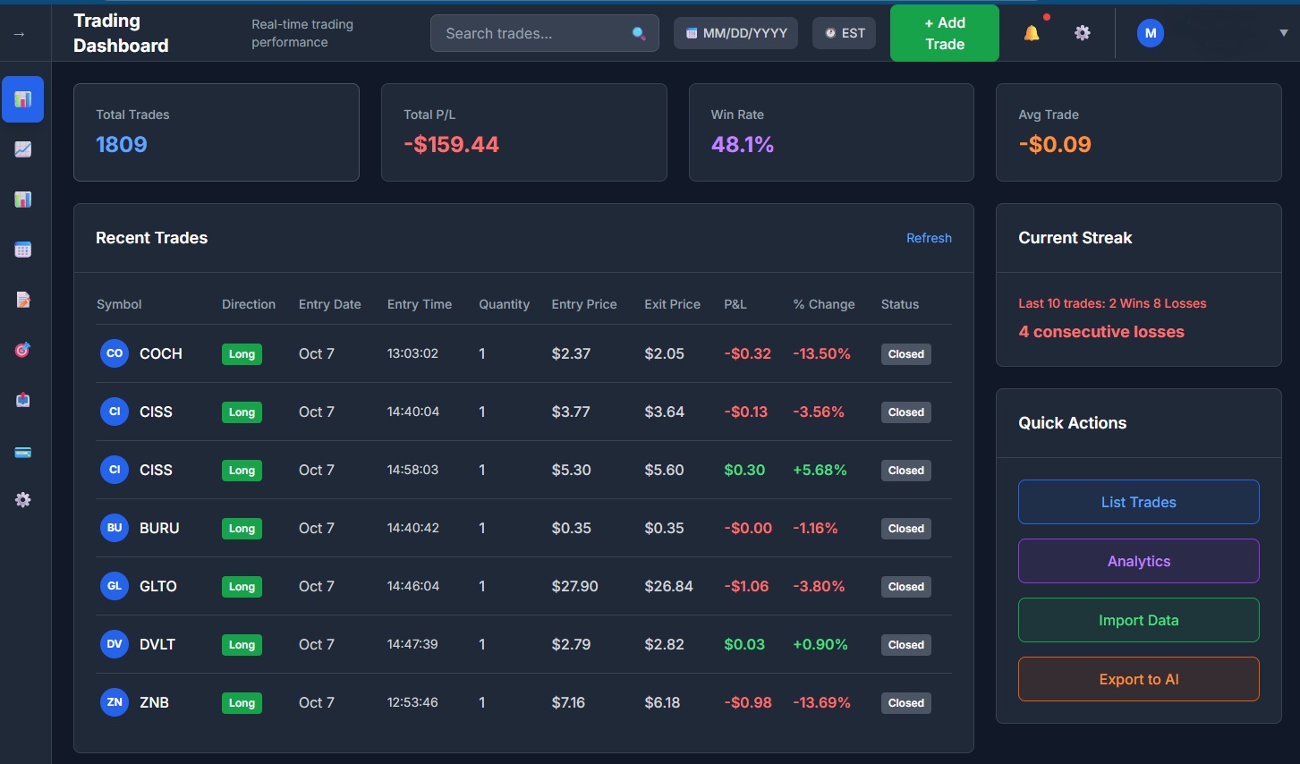Open the EST timezone selector
The width and height of the screenshot is (1300, 764).
(844, 32)
